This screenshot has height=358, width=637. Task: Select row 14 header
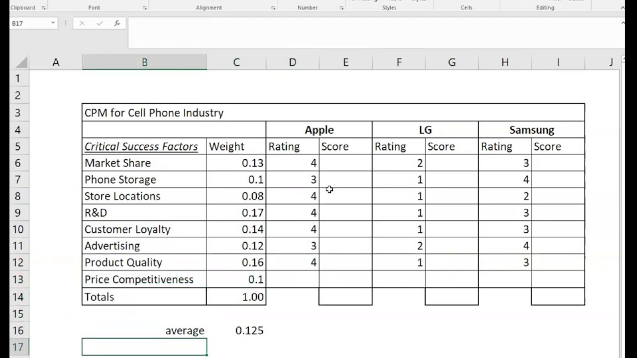point(18,297)
